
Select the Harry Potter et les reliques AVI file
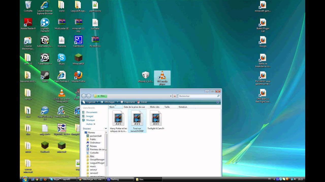[118, 122]
